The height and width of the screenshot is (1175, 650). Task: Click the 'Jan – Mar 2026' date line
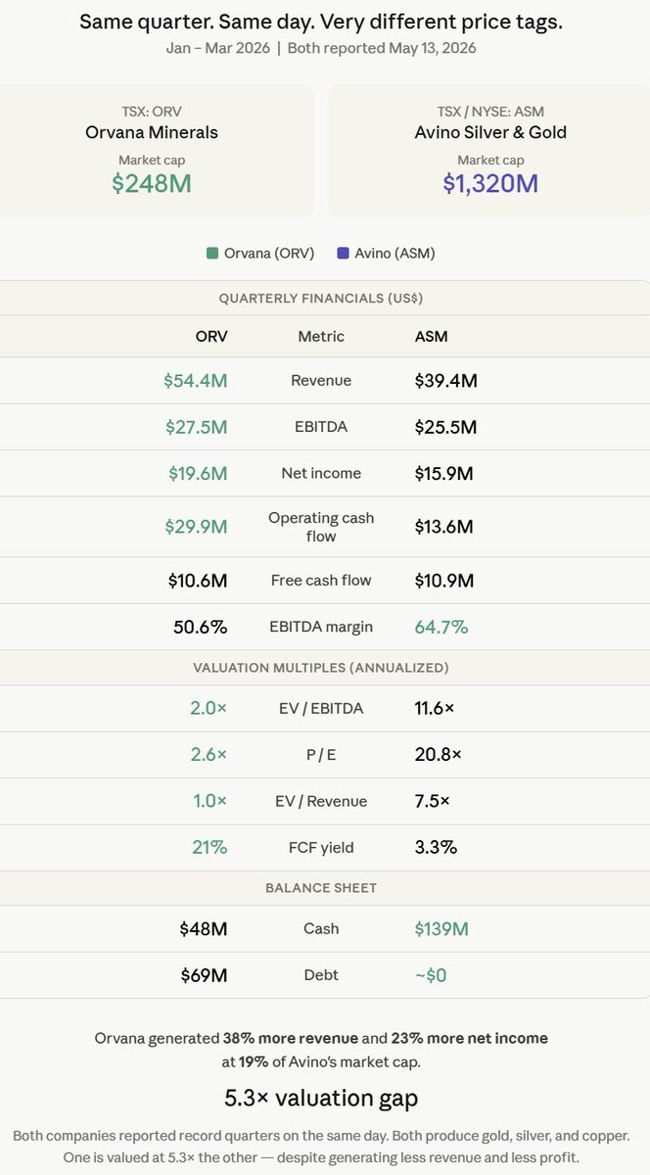point(219,48)
